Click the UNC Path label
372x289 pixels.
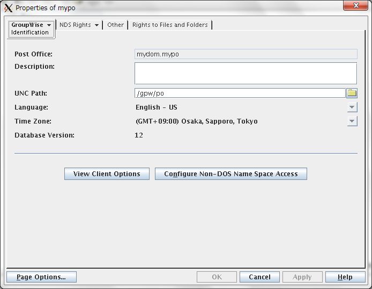[31, 93]
